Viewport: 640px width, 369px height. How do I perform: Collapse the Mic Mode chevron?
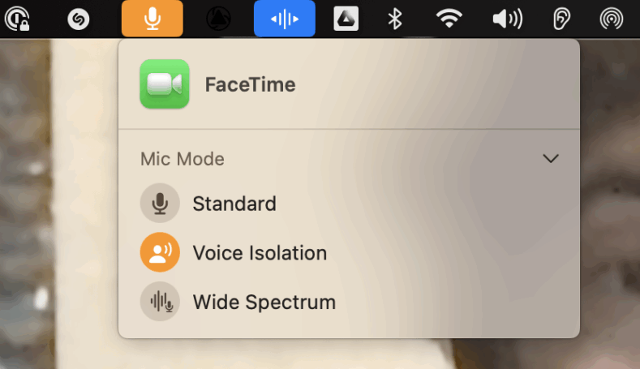pyautogui.click(x=551, y=158)
